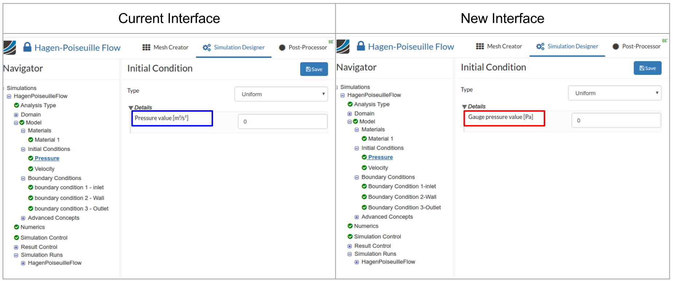Expand the Domain node in Current Interface navigator
The width and height of the screenshot is (673, 283).
(x=16, y=115)
